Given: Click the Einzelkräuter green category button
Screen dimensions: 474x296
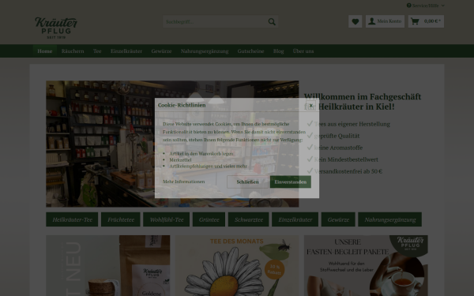Looking at the screenshot, I should (295, 219).
